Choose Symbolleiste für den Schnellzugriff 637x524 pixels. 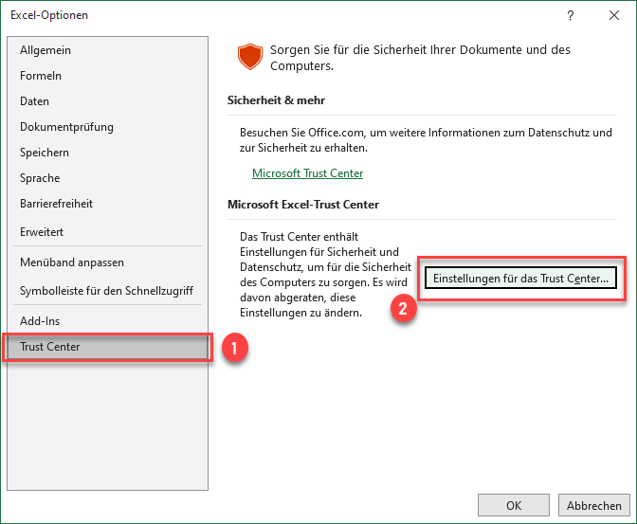click(x=108, y=291)
